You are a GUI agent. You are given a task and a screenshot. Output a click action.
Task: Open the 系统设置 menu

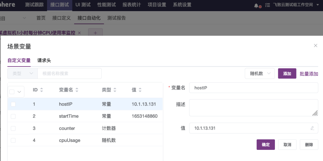182,5
